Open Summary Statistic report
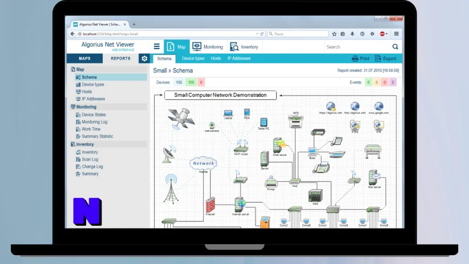This screenshot has height=264, width=469. click(x=94, y=136)
